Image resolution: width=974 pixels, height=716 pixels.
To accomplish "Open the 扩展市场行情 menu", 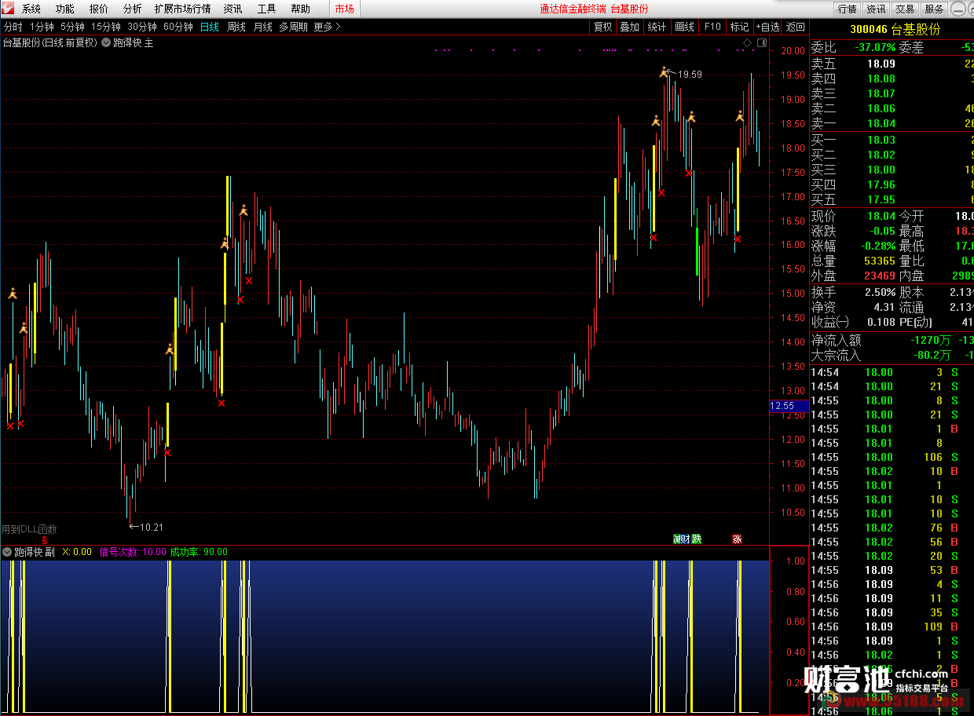I will click(x=182, y=9).
